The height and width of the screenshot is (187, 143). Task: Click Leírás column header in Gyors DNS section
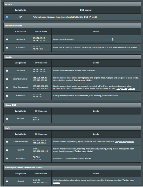click(x=96, y=111)
